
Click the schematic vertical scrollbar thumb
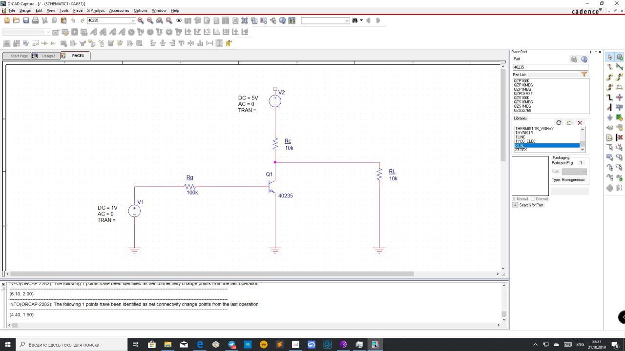click(x=503, y=115)
